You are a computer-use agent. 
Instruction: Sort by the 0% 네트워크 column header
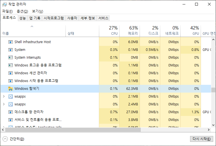pyautogui.click(x=170, y=31)
